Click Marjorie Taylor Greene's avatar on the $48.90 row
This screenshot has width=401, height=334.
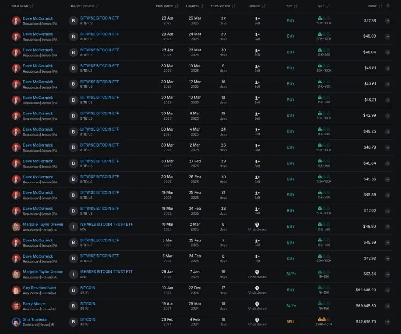coord(16,227)
